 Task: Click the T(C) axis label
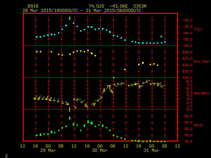point(198,30)
